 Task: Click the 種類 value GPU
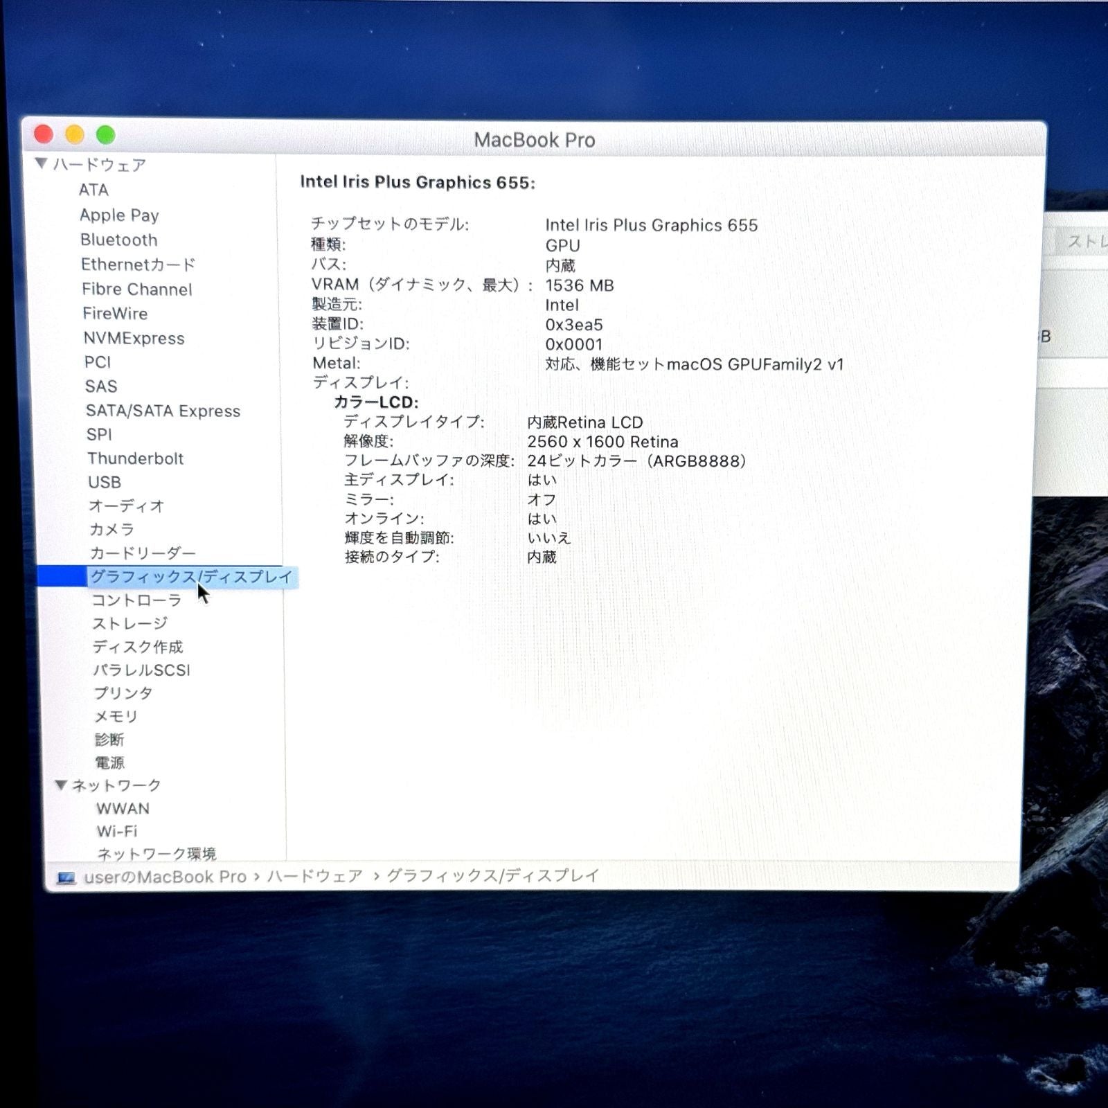pos(563,246)
